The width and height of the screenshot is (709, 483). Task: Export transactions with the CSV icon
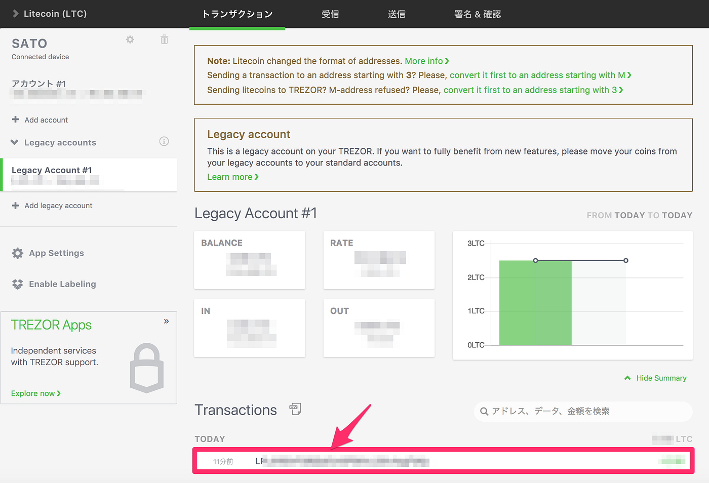[x=295, y=409]
